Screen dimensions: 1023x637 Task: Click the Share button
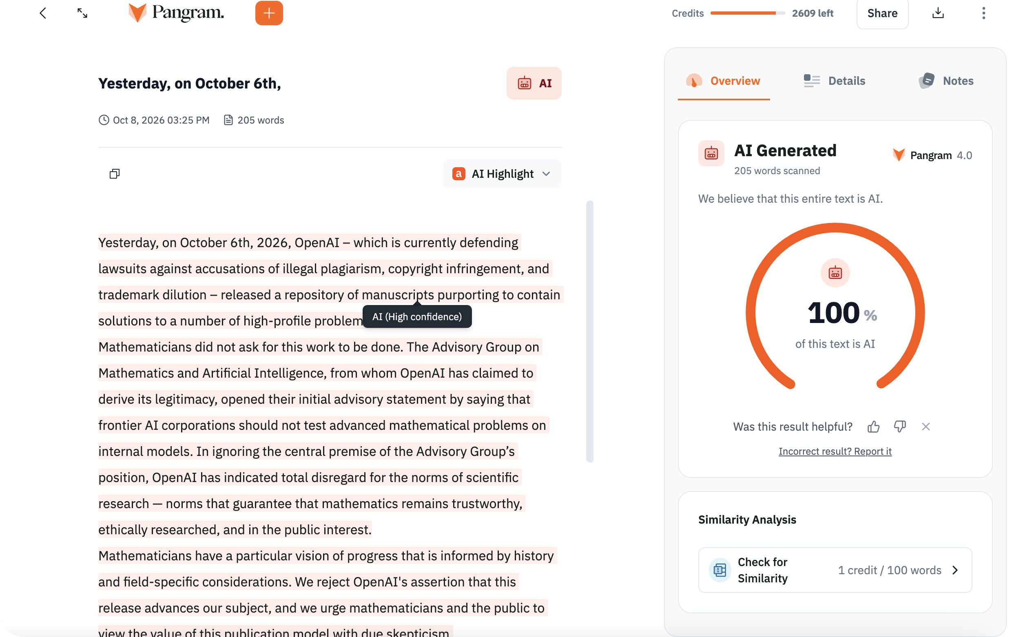pyautogui.click(x=882, y=13)
